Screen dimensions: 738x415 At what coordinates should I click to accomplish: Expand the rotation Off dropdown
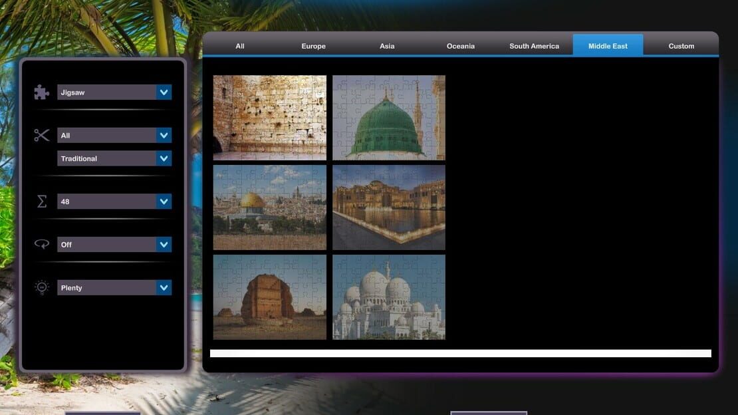pyautogui.click(x=114, y=245)
